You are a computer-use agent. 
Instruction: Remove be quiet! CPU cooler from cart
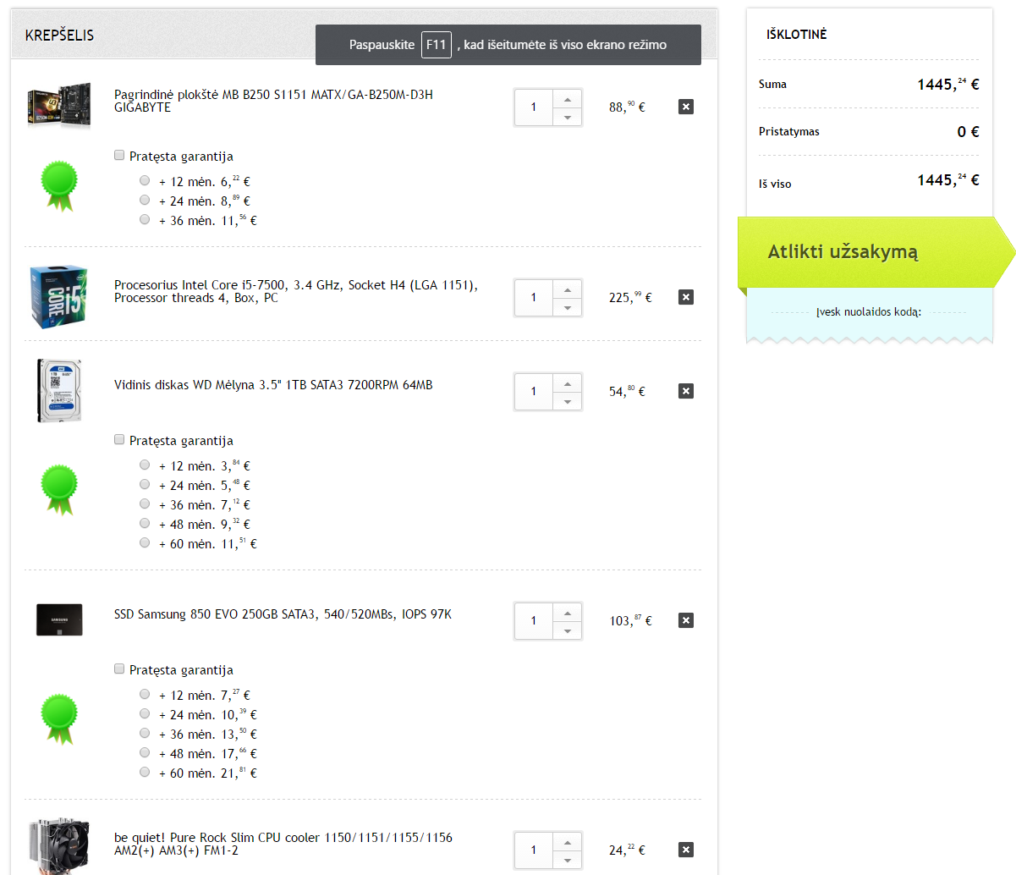tap(686, 850)
